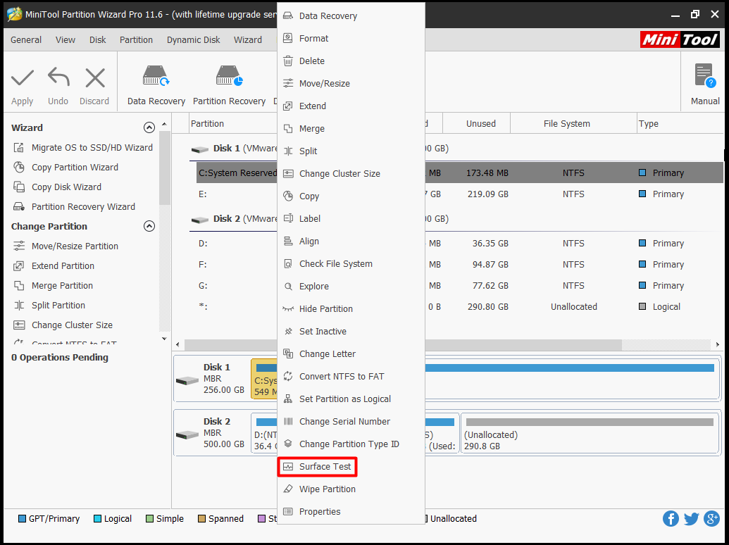Open the Facebook share icon

[x=671, y=518]
